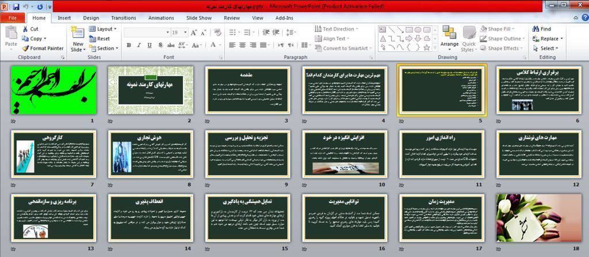
Task: Toggle Italic formatting
Action: 139,45
